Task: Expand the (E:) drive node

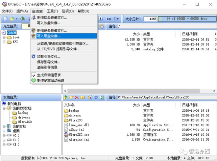Action: pos(4,145)
